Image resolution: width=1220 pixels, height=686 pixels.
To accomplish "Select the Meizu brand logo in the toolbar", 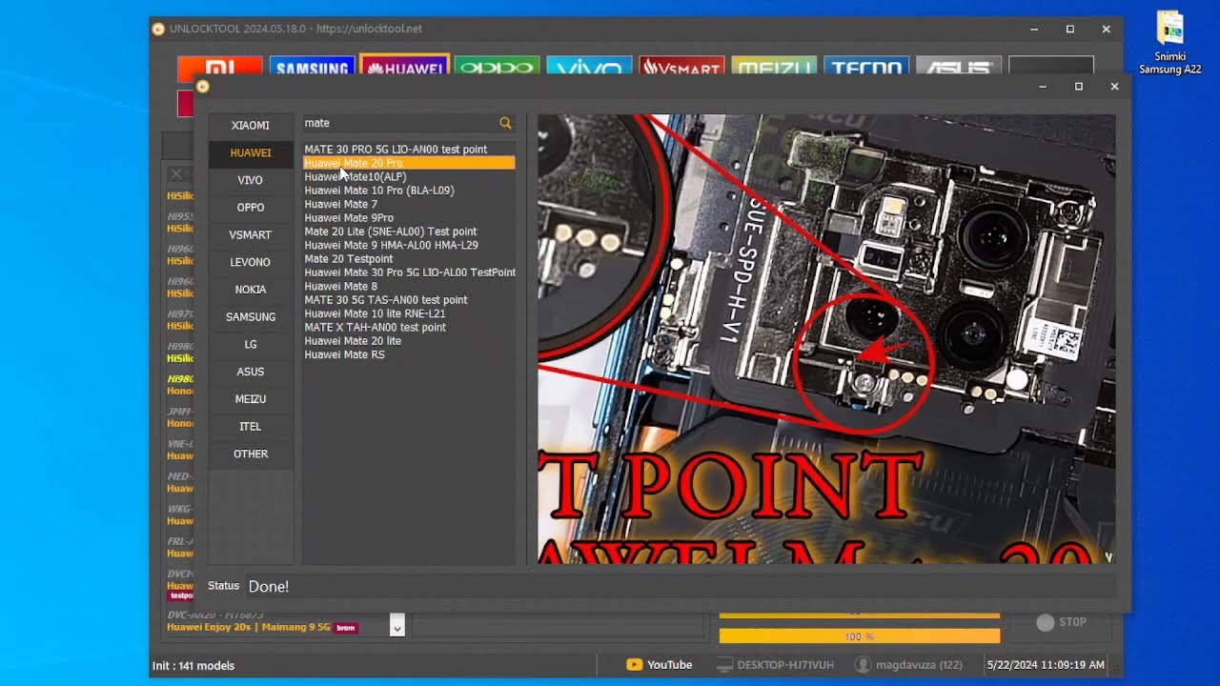I will tap(774, 68).
